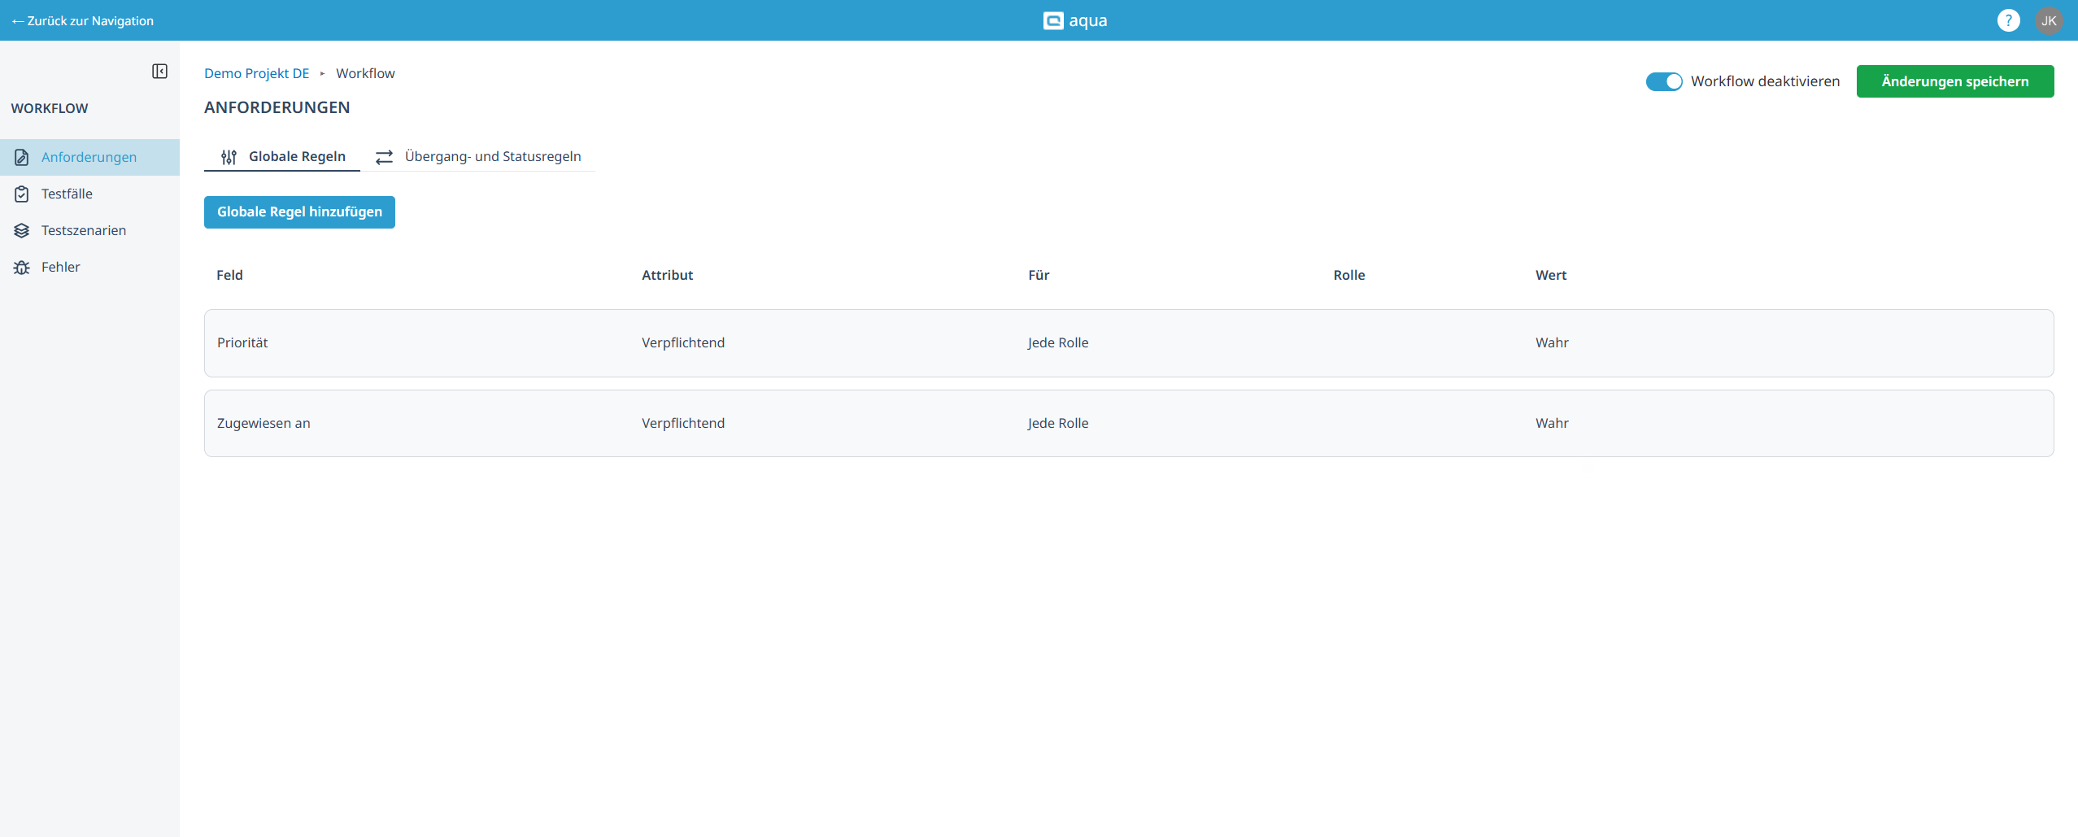Open the help question mark icon

click(2008, 20)
